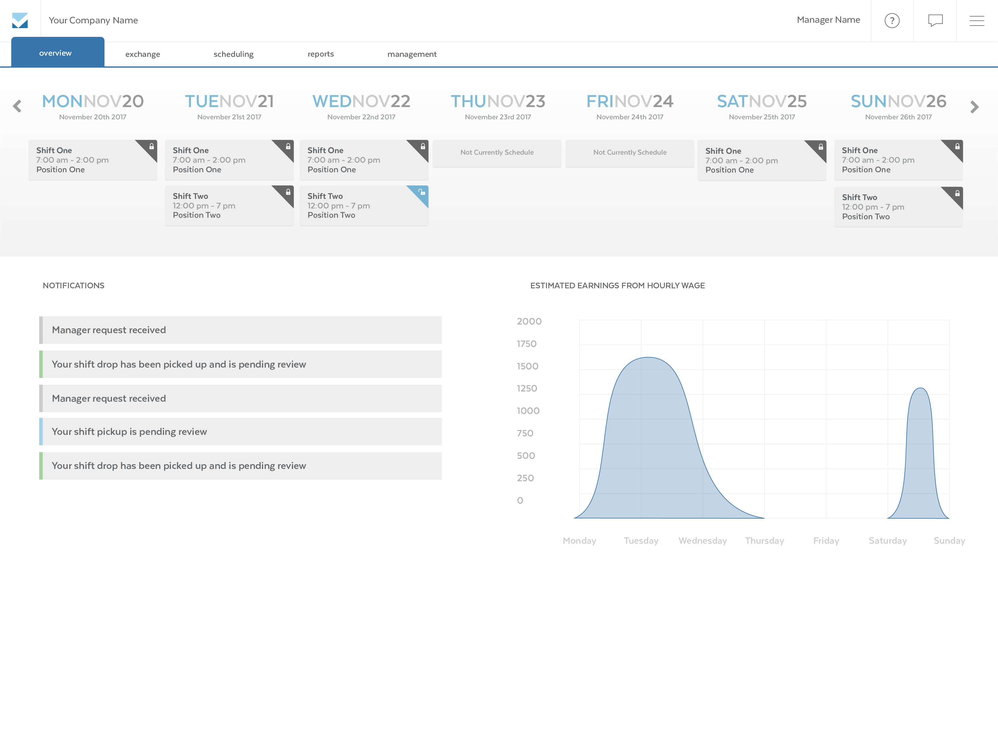Click the help question mark icon
The image size is (998, 748).
pos(891,21)
